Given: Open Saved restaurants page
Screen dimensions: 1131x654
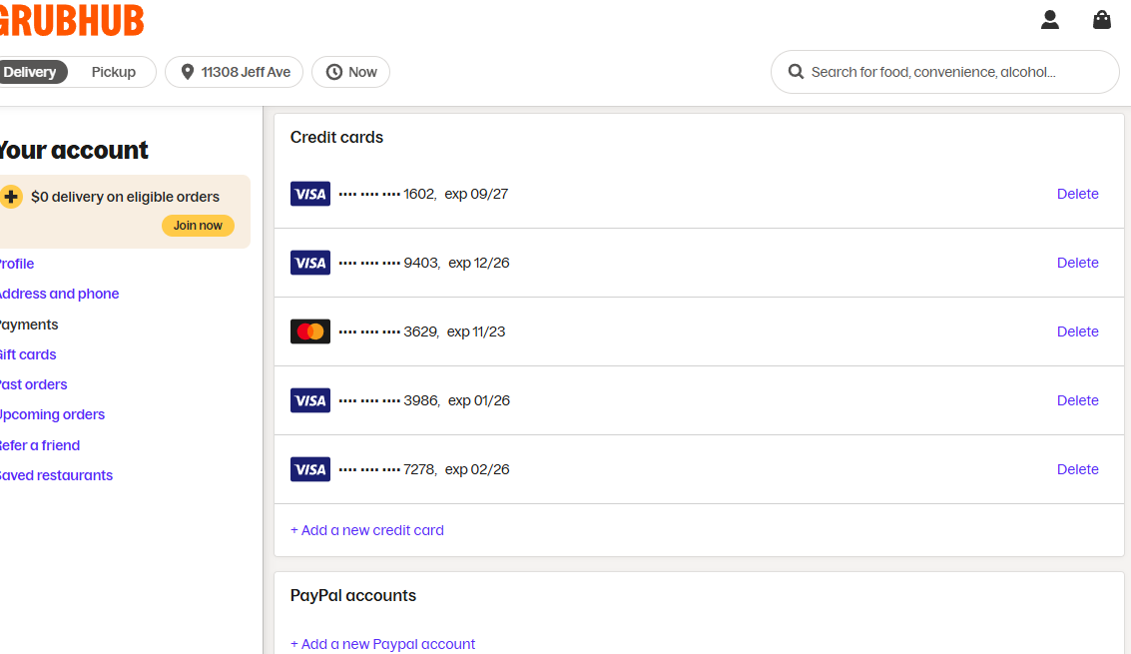Looking at the screenshot, I should point(56,475).
